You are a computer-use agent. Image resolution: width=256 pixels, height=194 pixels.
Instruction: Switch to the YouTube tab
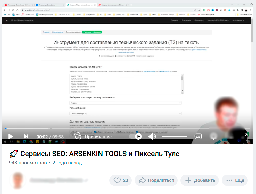point(19,5)
